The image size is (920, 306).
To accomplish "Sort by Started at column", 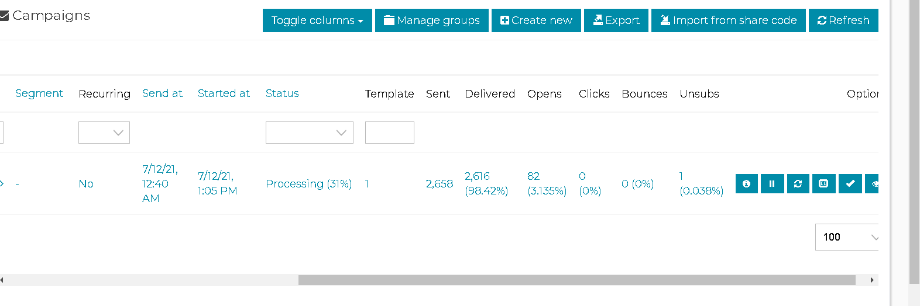I will 224,93.
